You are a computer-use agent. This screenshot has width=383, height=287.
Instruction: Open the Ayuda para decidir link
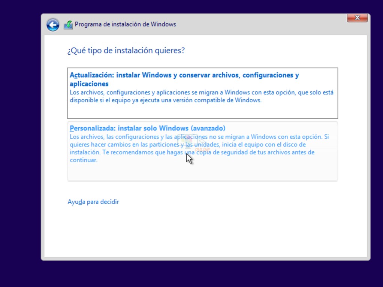pos(93,202)
